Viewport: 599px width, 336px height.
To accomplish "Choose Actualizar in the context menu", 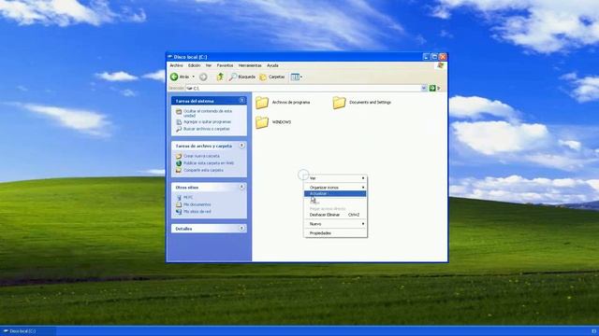I will [335, 193].
